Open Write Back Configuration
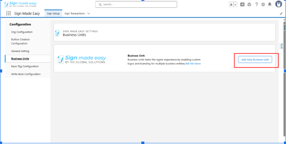286x144 pixels. [26, 74]
